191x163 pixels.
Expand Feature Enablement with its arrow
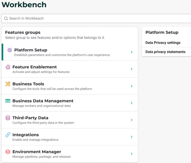(x=131, y=69)
